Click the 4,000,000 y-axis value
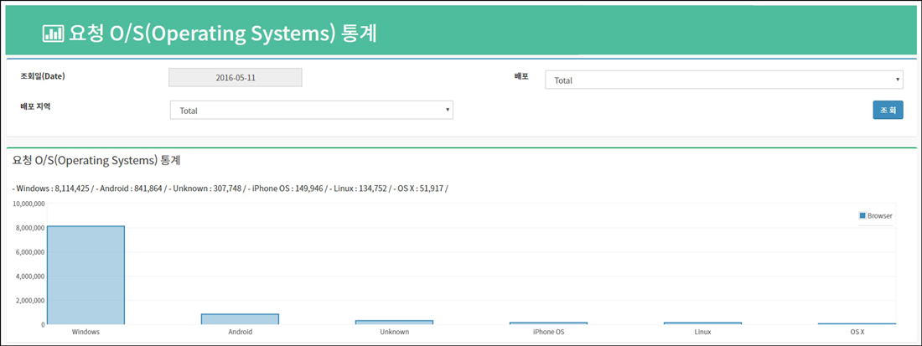The image size is (922, 346). [x=30, y=276]
